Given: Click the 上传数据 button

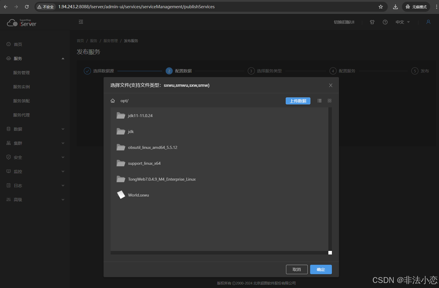Looking at the screenshot, I should [298, 101].
